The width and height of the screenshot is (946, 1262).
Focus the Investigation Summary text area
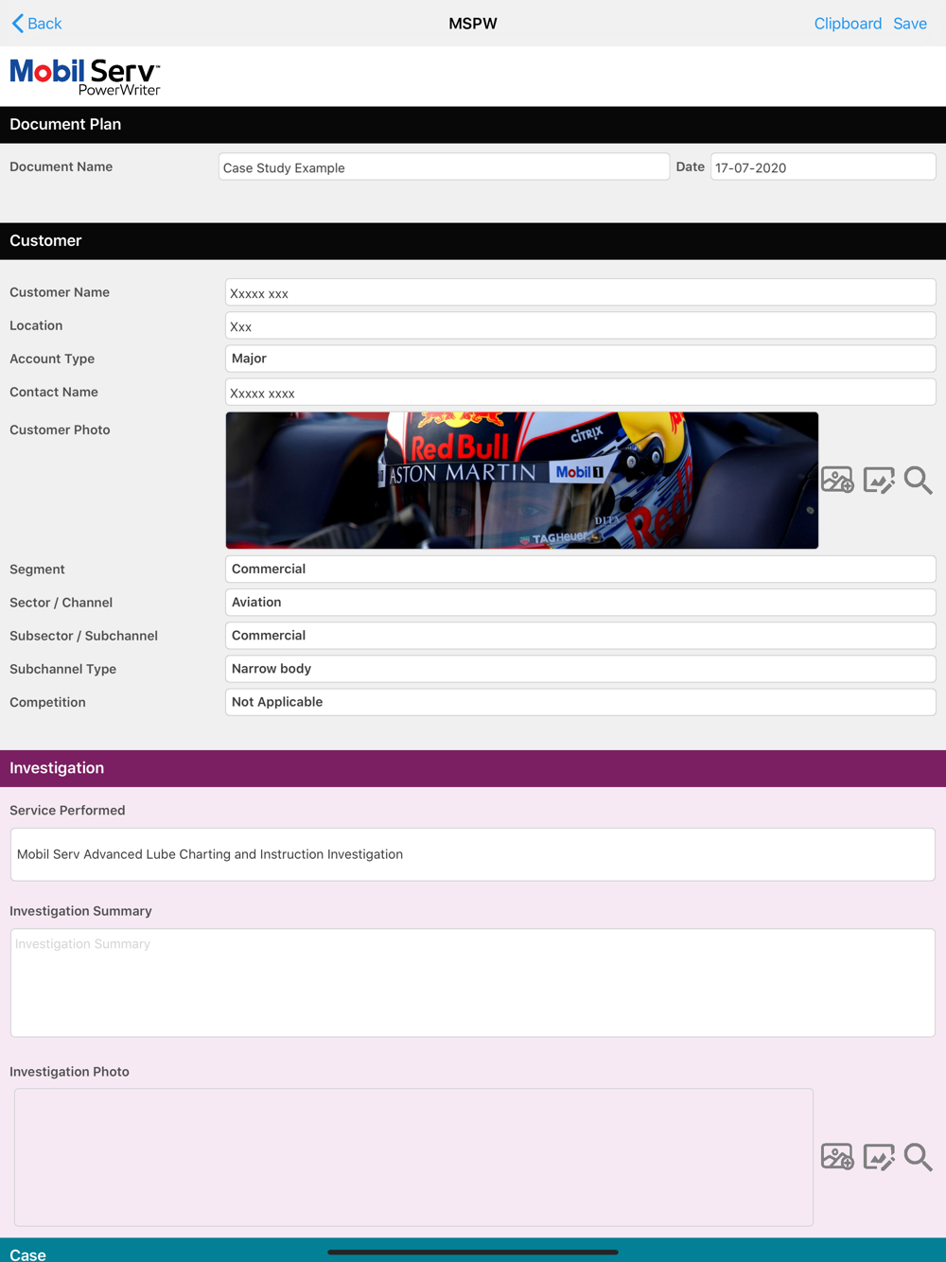473,983
